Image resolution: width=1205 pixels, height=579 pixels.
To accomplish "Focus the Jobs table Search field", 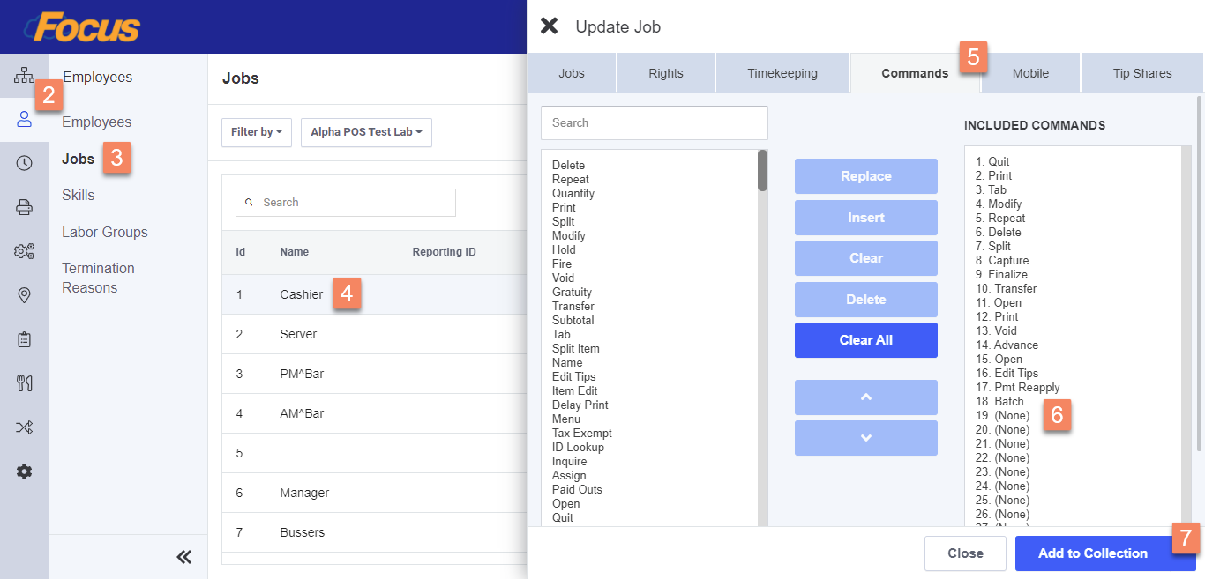I will (346, 203).
